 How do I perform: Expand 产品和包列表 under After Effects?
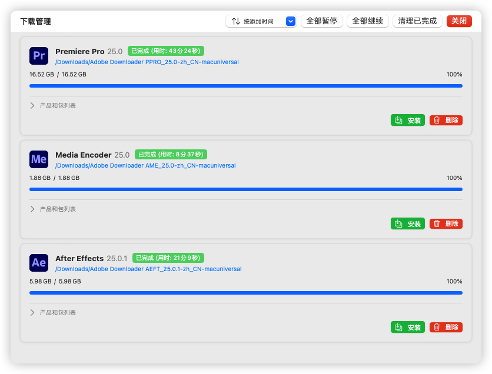coord(53,313)
